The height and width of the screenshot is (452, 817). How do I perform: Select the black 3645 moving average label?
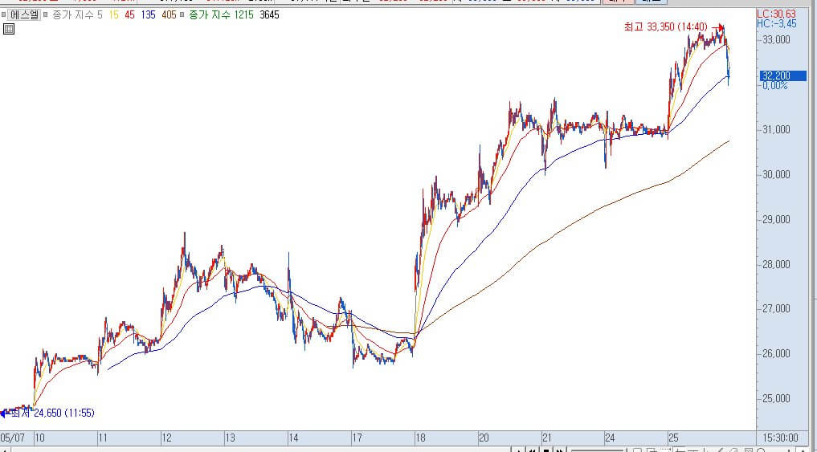[269, 15]
